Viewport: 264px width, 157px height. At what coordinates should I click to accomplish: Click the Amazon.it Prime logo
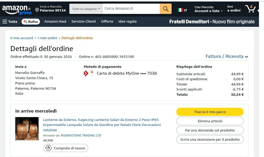coord(16,10)
